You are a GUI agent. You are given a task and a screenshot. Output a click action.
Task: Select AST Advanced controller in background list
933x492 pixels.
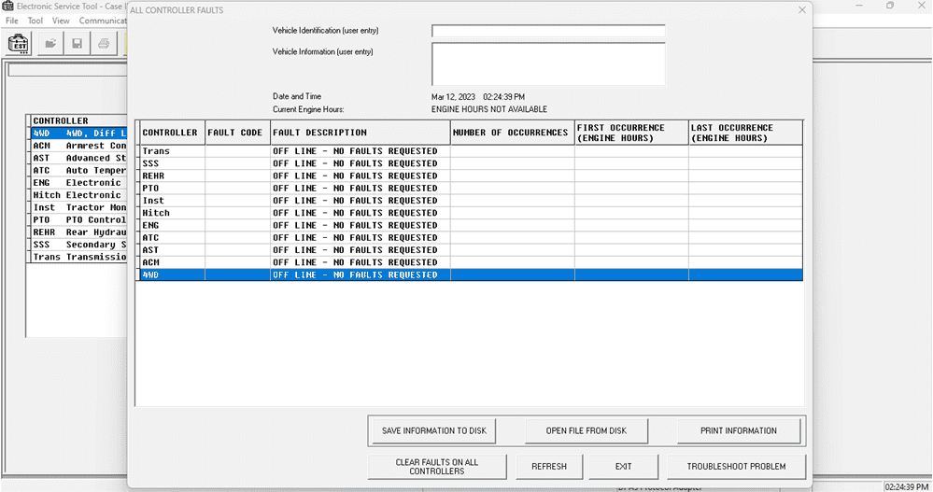[x=78, y=159]
